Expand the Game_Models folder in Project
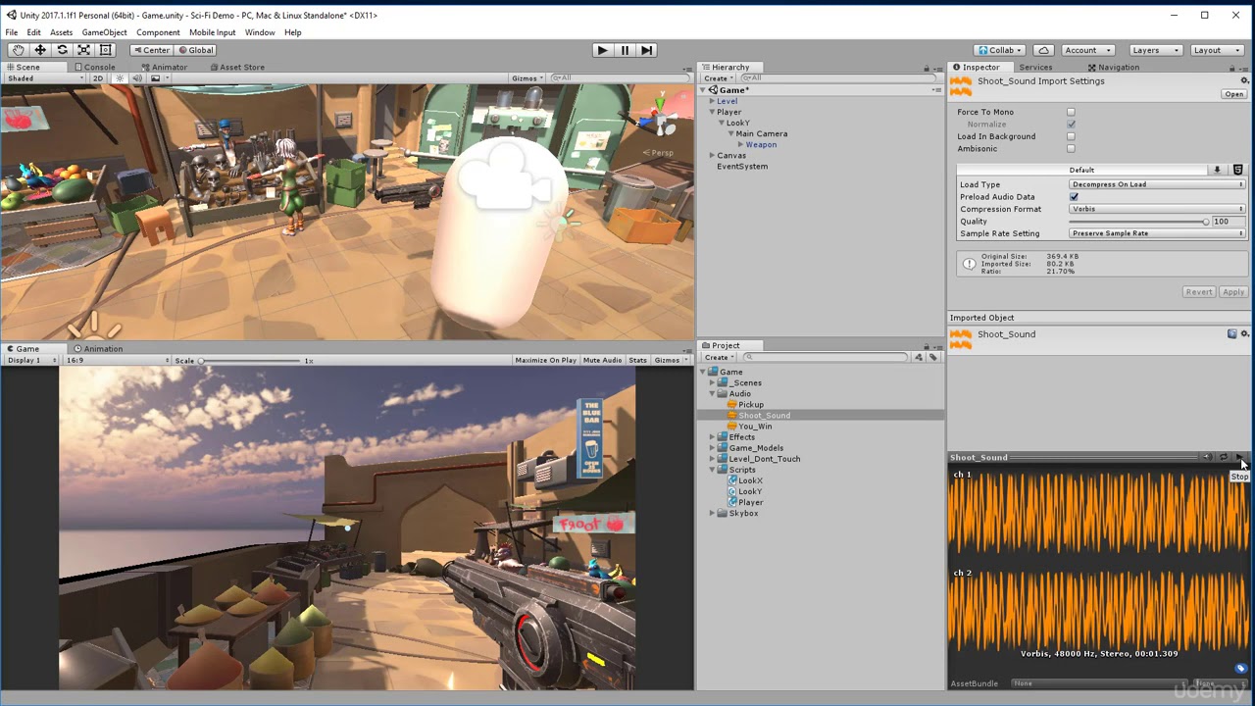1255x706 pixels. pos(714,448)
